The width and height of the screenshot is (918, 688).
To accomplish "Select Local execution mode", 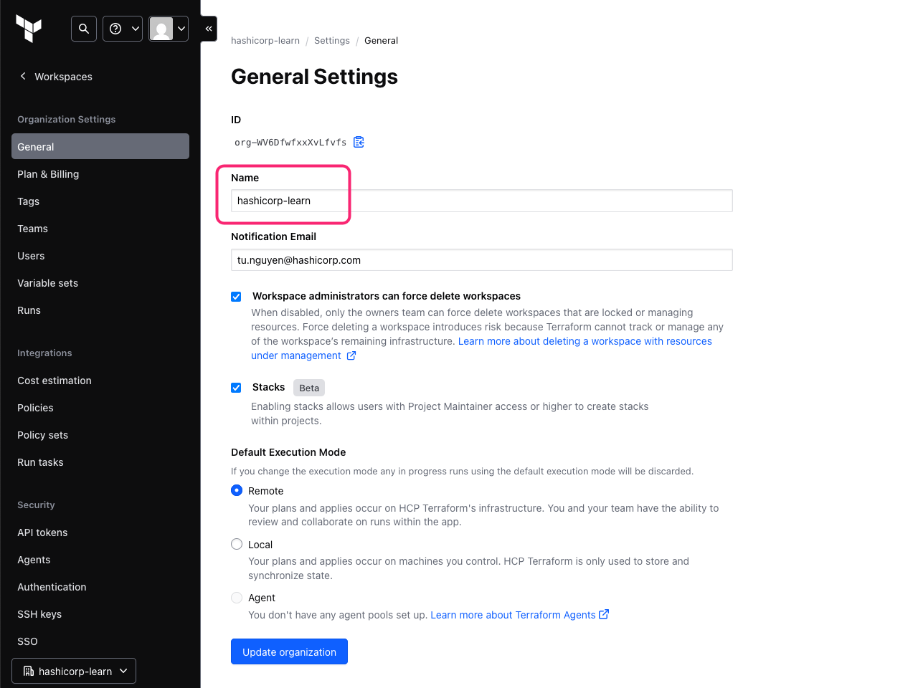I will click(x=237, y=544).
